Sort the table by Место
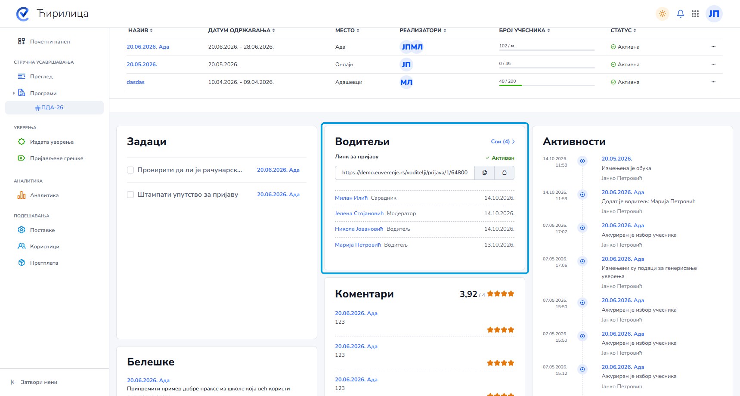740x396 pixels. [347, 31]
